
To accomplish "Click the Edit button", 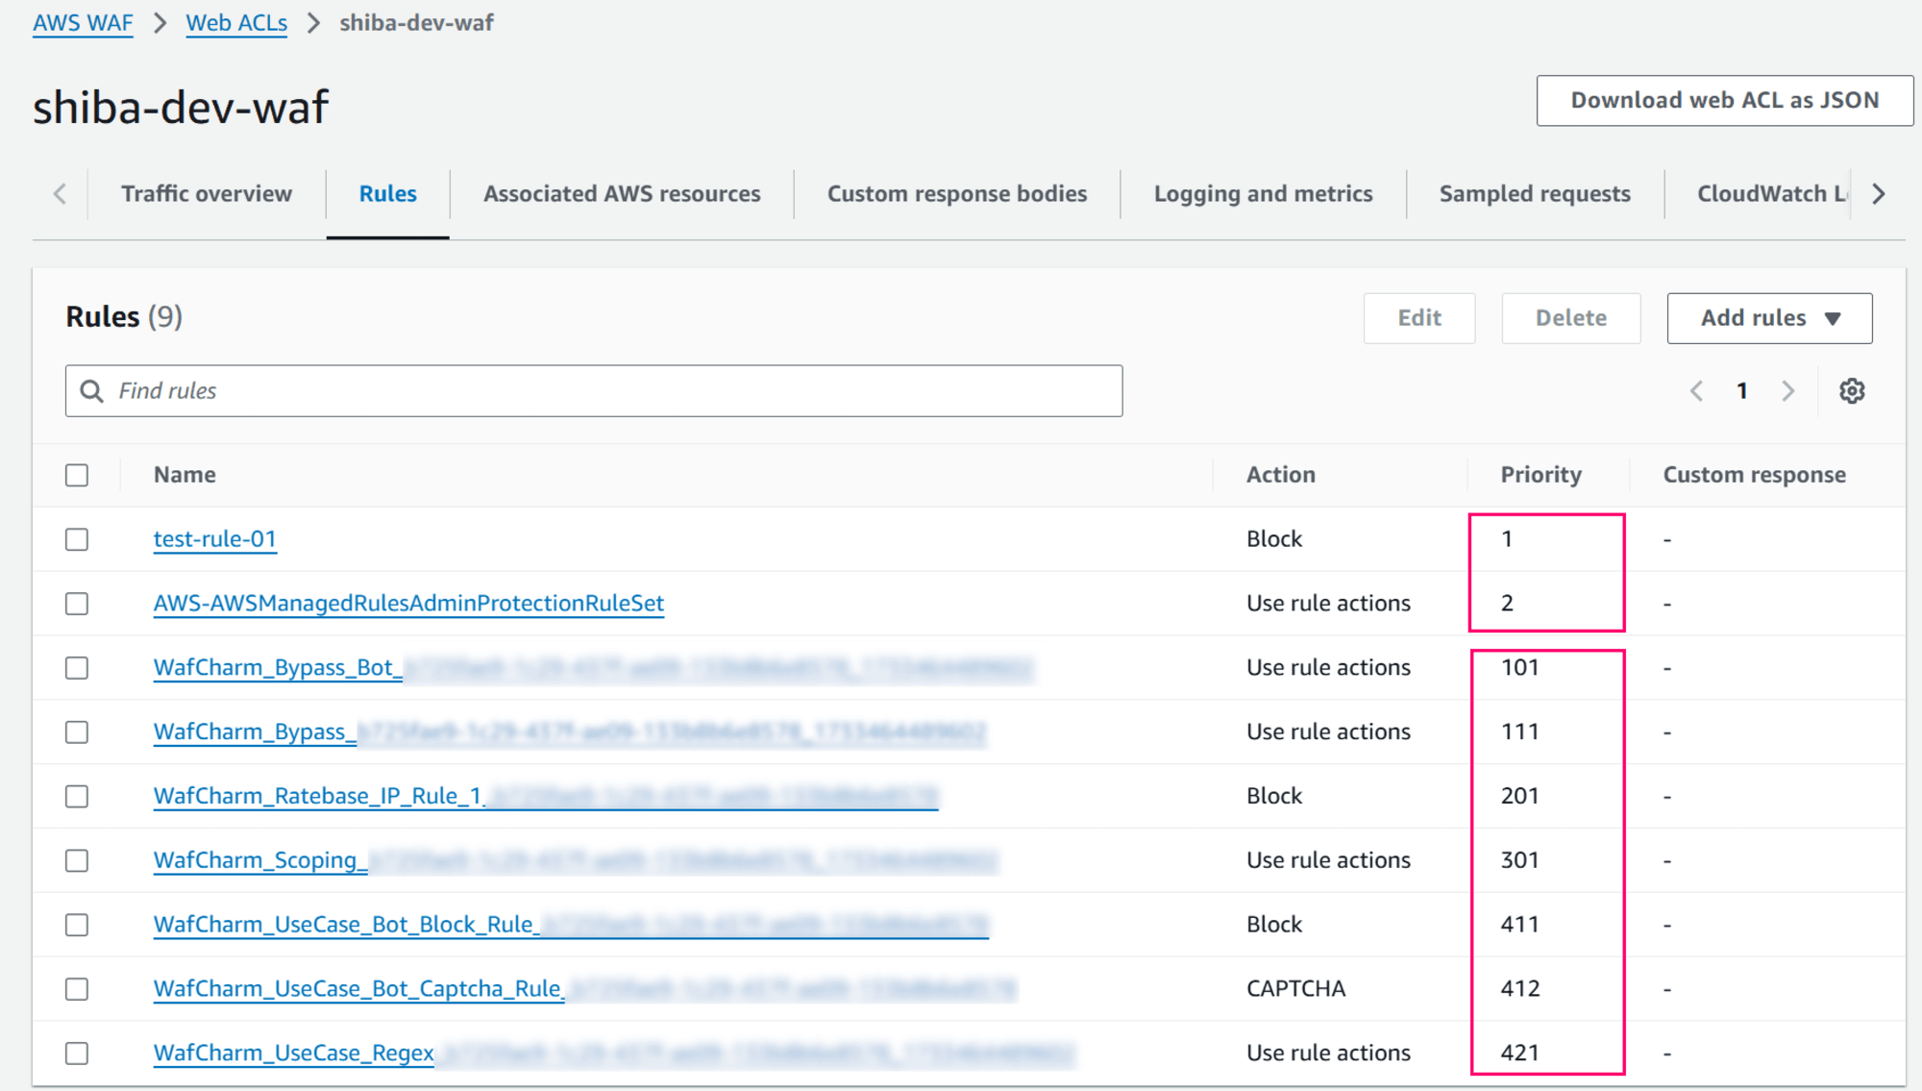I will pyautogui.click(x=1421, y=317).
